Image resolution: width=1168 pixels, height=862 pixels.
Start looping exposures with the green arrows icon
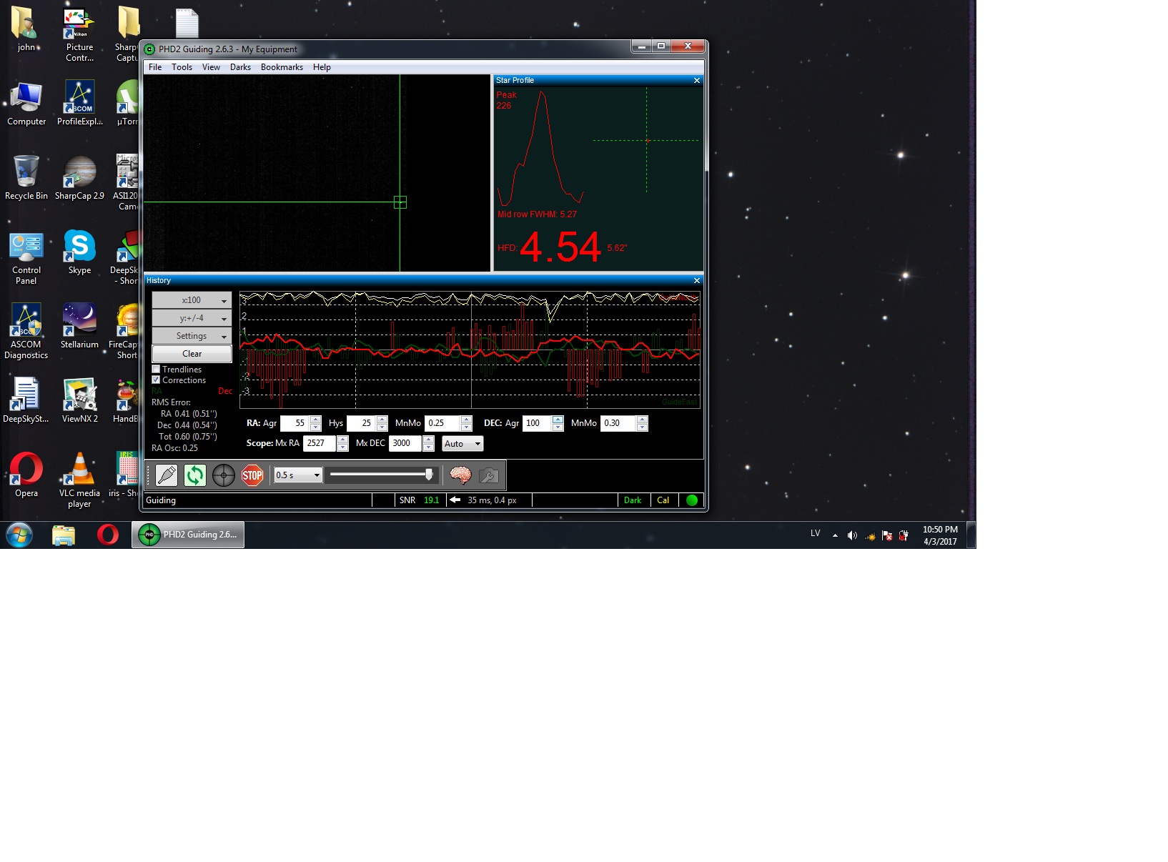click(x=194, y=475)
